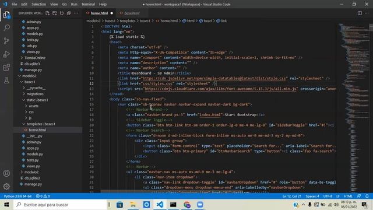
Task: Click the html breadcrumb segment
Action: click(x=189, y=21)
